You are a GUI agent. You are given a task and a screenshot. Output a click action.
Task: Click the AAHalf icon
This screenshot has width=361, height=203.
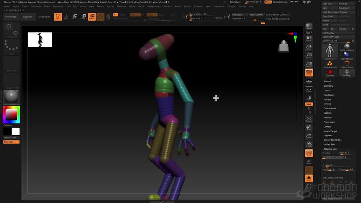tap(309, 64)
